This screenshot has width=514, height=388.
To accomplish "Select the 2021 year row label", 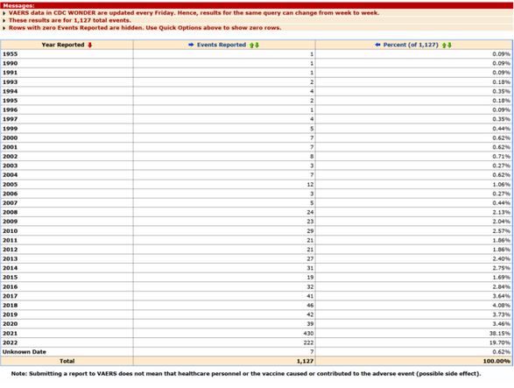I will (11, 333).
